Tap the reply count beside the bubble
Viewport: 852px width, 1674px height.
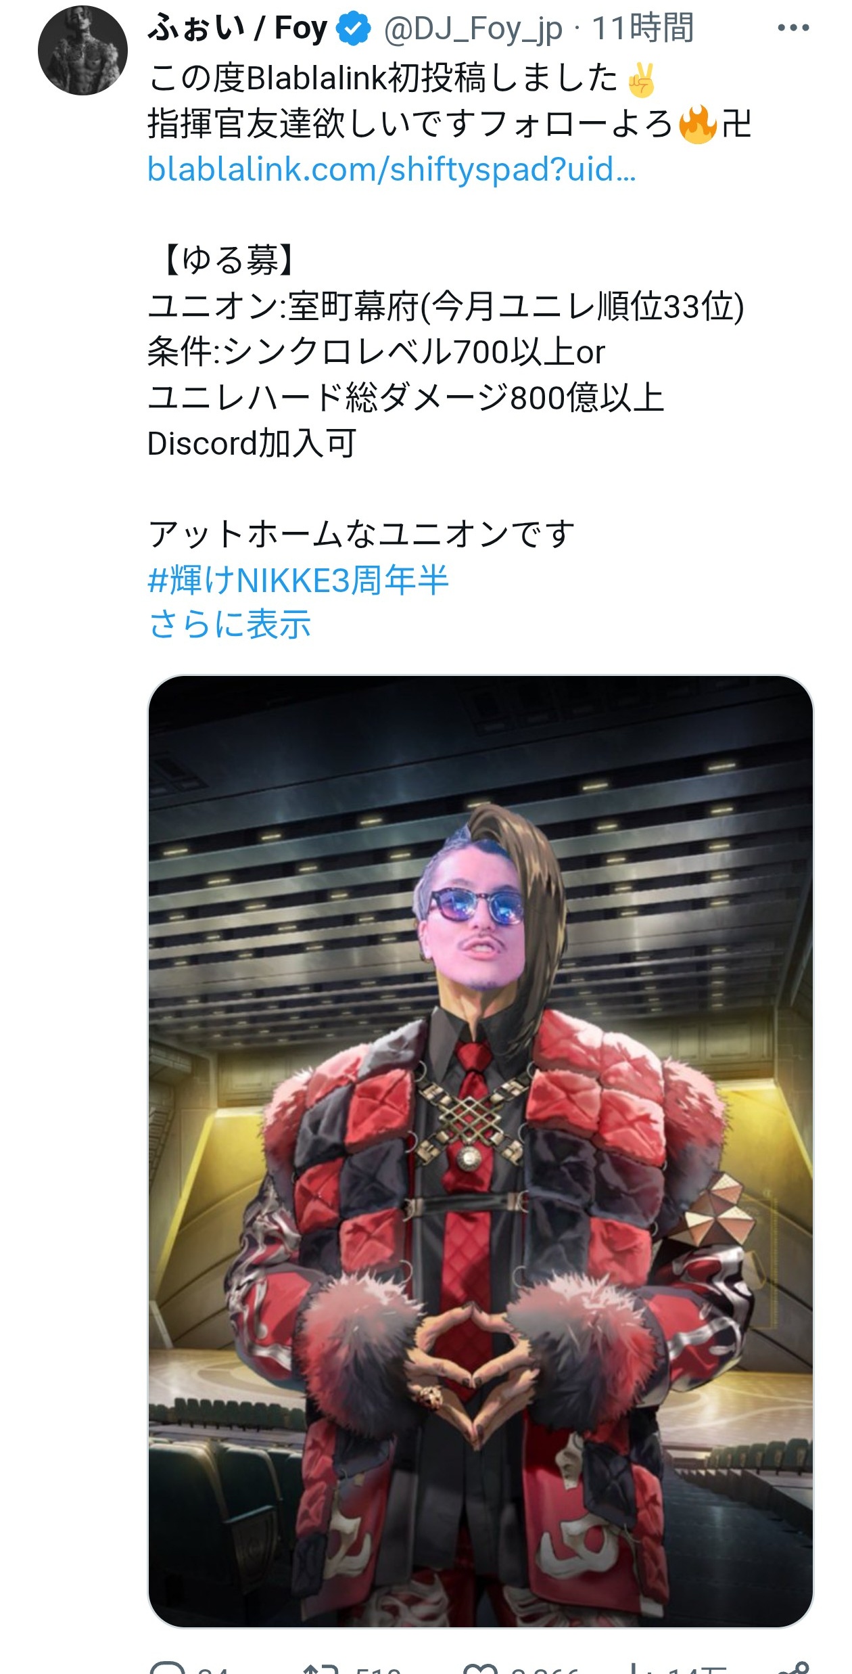click(x=212, y=1669)
